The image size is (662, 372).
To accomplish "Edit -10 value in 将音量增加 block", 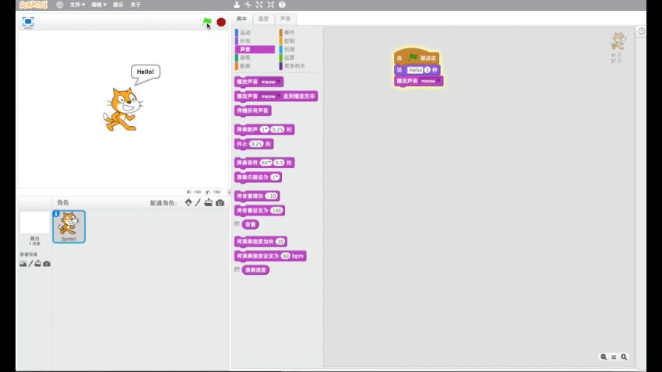I will [x=272, y=196].
